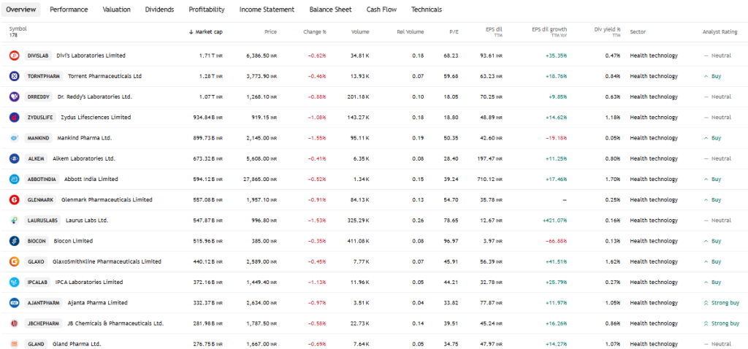Sort by the EPS dil TTM header
Image resolution: width=748 pixels, height=349 pixels.
click(493, 31)
